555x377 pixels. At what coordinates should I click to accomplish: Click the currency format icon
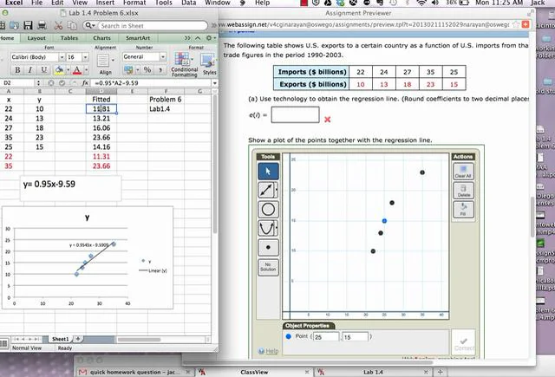(128, 69)
